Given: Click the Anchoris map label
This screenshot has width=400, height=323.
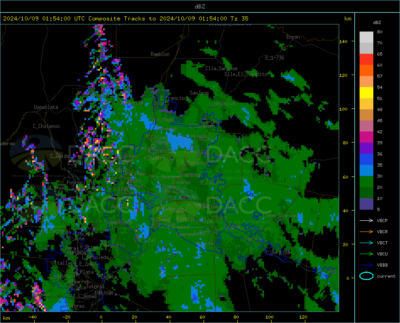Looking at the screenshot, I should pyautogui.click(x=114, y=245).
